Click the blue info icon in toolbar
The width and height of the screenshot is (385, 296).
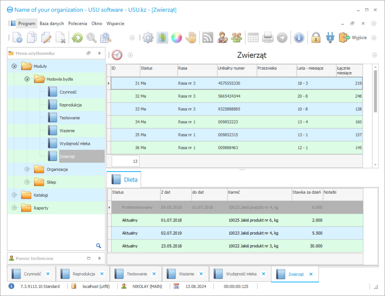299,38
